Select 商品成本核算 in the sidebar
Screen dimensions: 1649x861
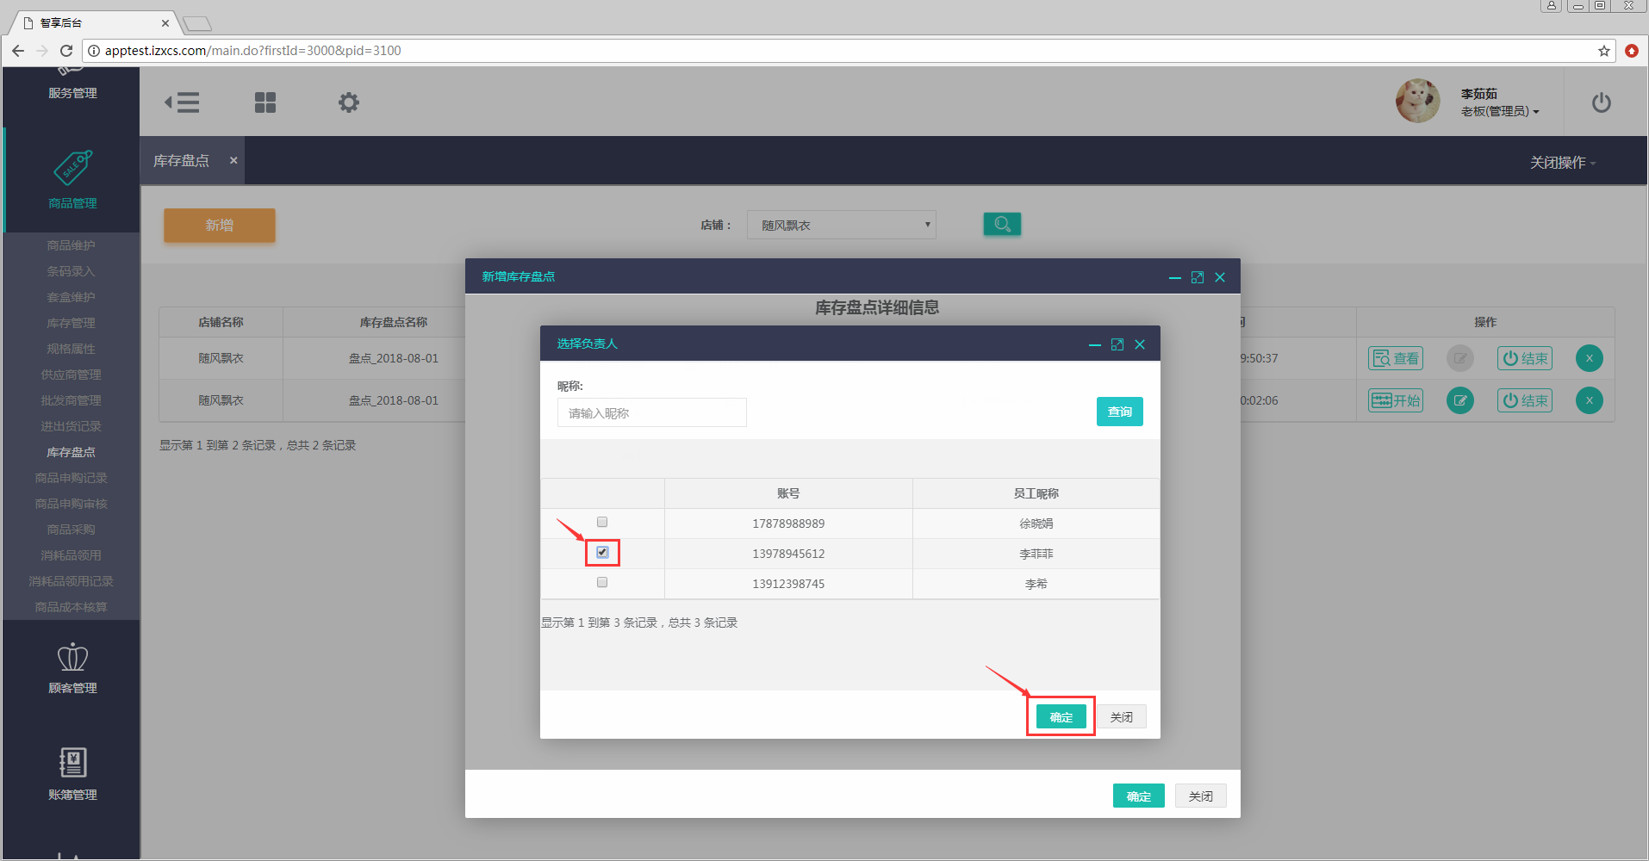72,607
